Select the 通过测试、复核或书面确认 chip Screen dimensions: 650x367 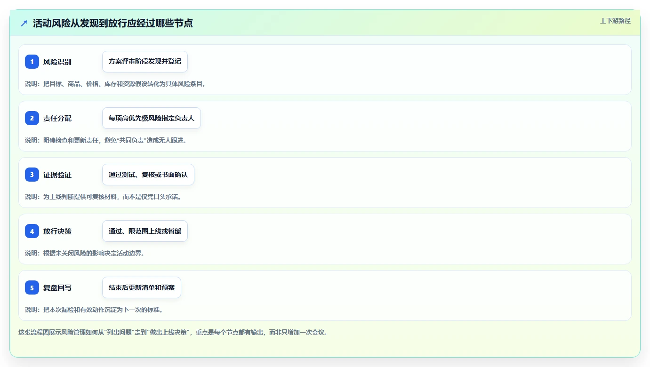[148, 175]
